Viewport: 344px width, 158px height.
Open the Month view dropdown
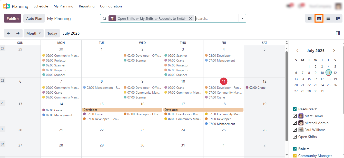coord(33,33)
